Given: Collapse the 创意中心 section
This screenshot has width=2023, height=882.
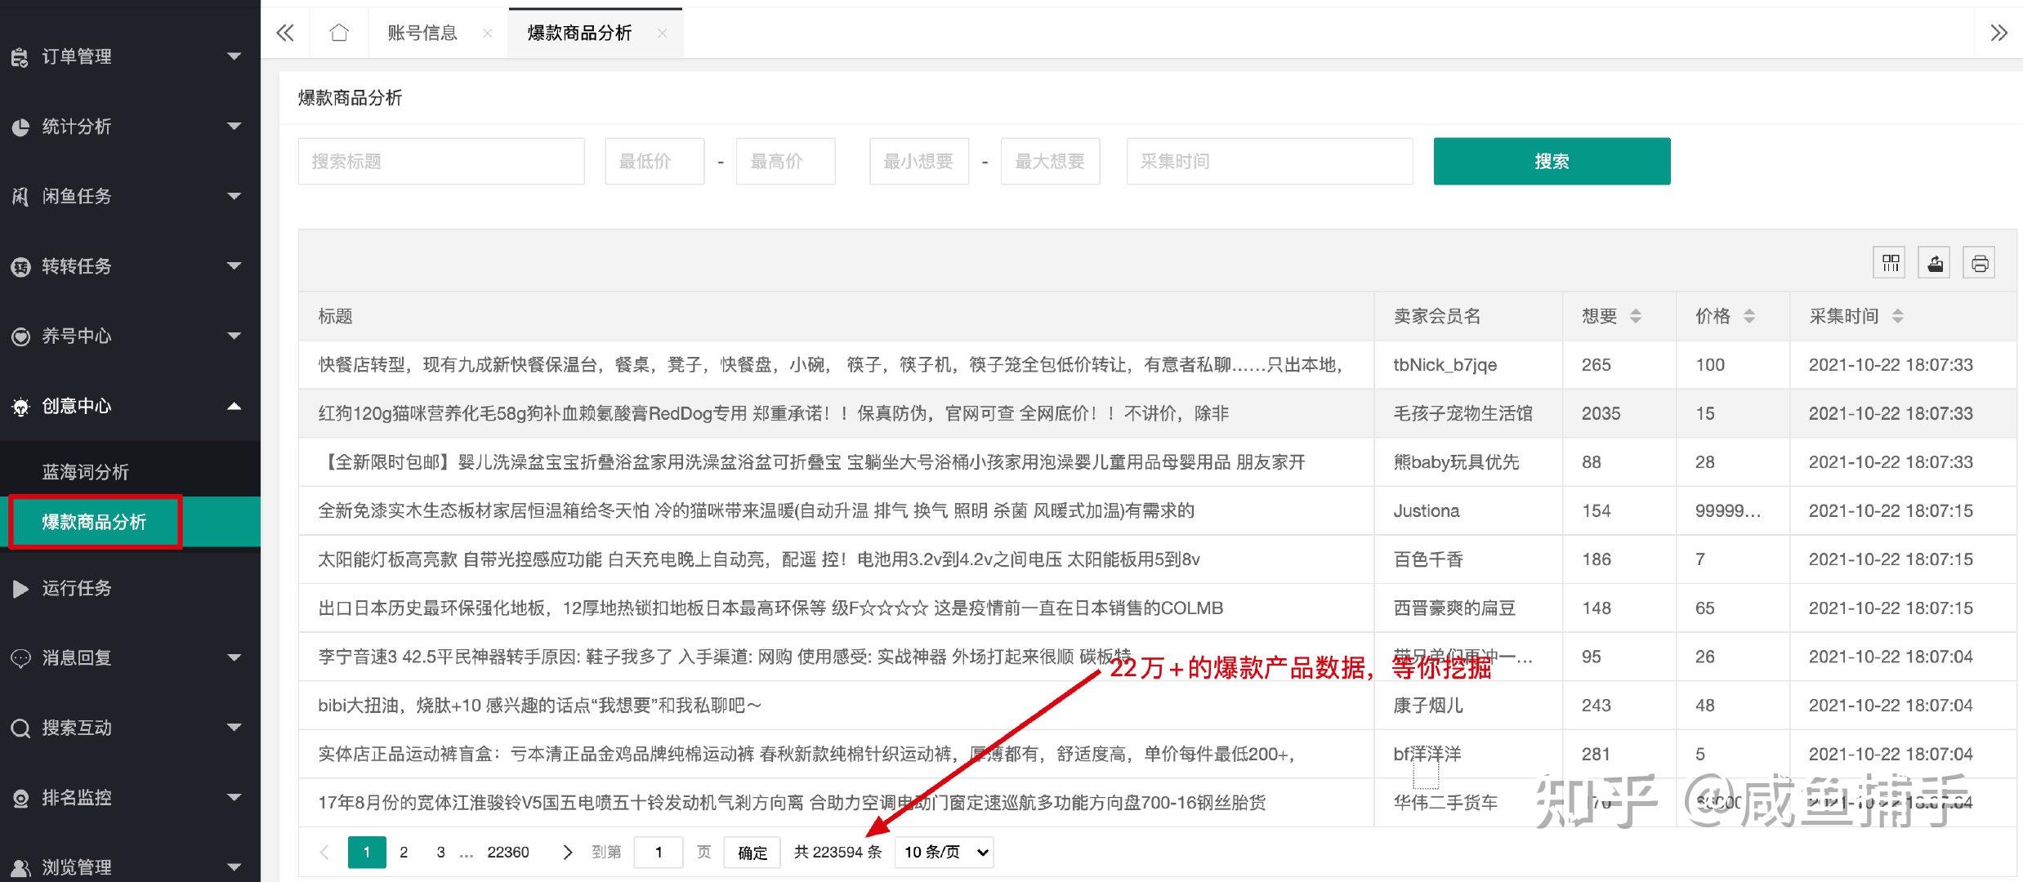Looking at the screenshot, I should click(x=235, y=406).
